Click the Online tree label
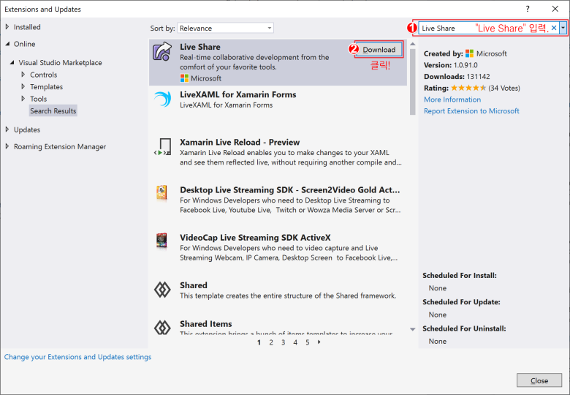The image size is (570, 395). [24, 44]
